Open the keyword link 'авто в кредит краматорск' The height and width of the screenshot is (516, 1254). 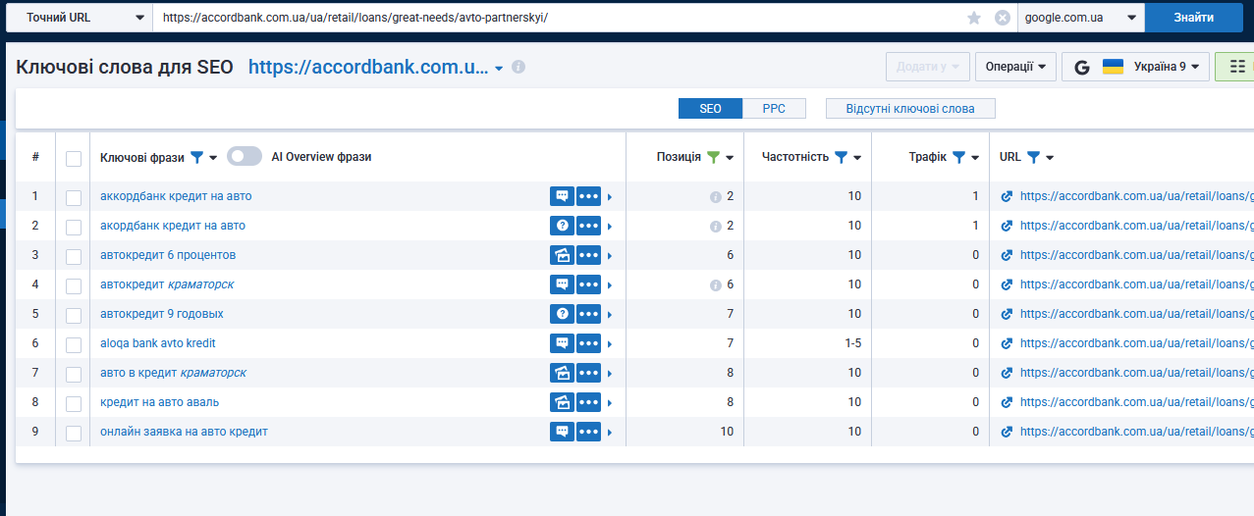tap(173, 373)
